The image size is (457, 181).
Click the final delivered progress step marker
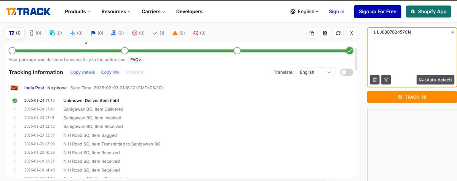pyautogui.click(x=350, y=51)
